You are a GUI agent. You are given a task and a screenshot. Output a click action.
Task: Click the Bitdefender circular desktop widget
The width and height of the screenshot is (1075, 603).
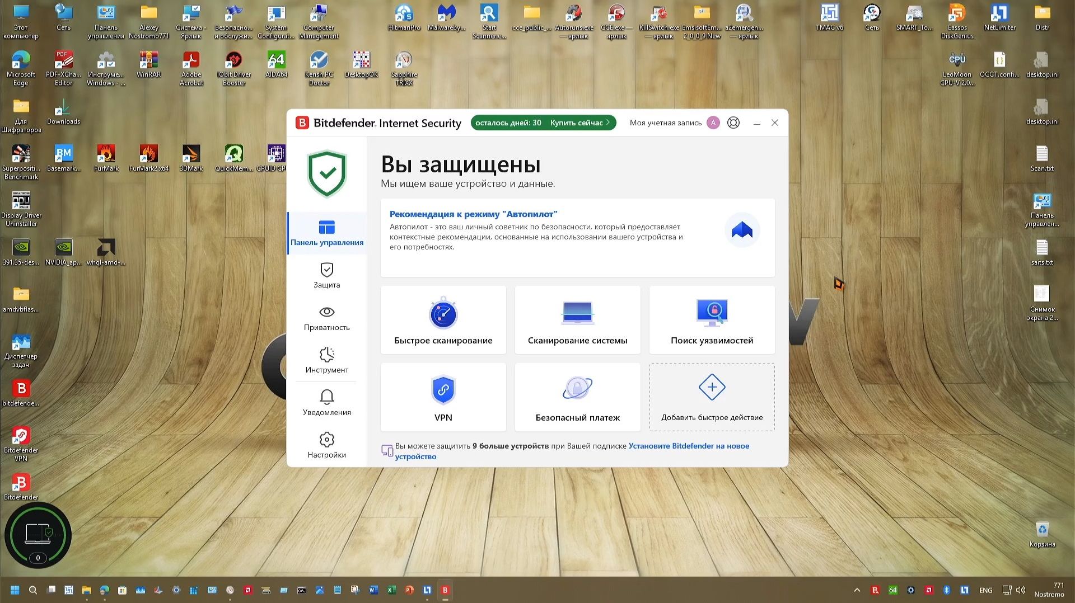click(38, 535)
